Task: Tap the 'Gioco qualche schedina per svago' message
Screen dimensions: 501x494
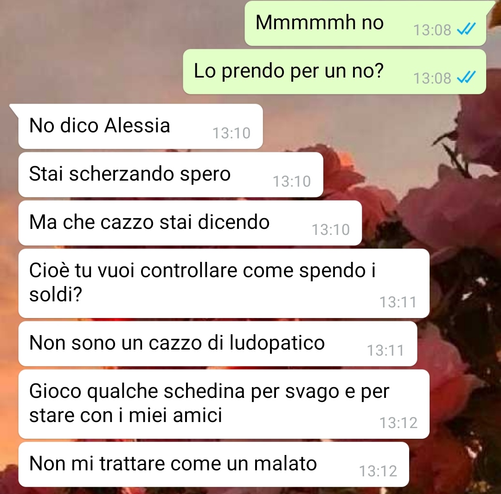Action: pos(224,404)
